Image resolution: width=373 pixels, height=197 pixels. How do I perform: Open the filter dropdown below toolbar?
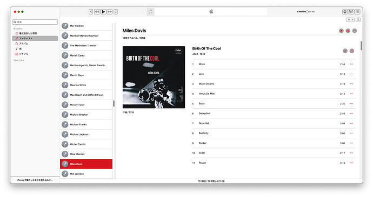coord(350,20)
